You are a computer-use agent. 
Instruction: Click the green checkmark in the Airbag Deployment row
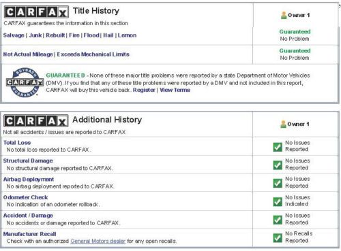[x=278, y=183]
